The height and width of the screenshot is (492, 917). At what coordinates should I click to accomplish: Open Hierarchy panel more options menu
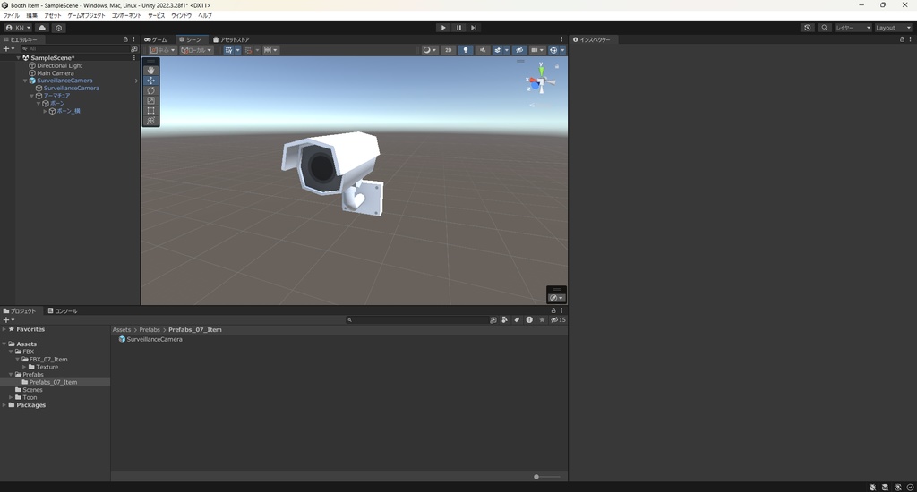tap(133, 39)
